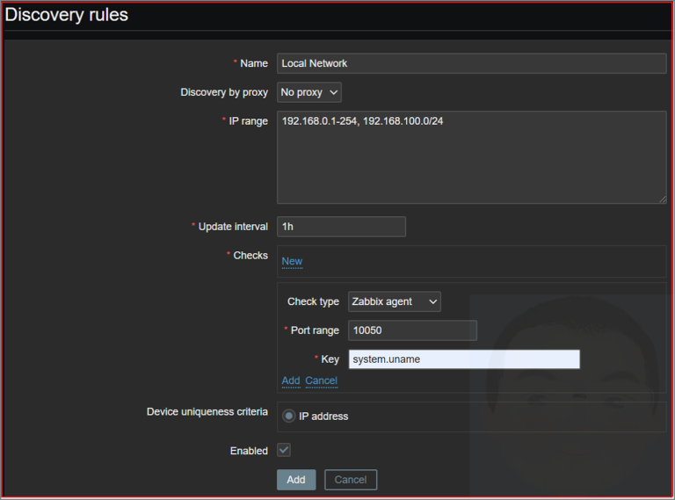
Task: Click the Key field containing system.uname
Action: [x=464, y=359]
